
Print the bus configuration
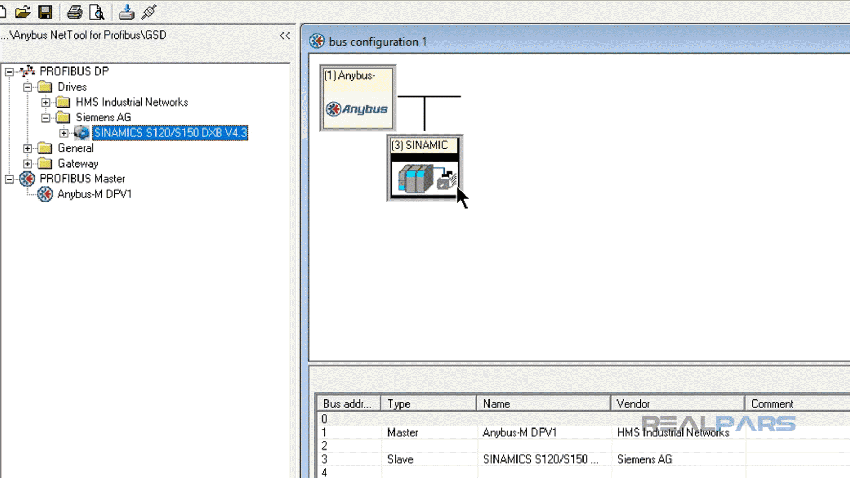pyautogui.click(x=76, y=12)
